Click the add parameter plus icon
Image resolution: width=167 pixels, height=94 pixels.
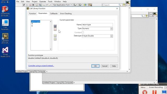pos(55,26)
